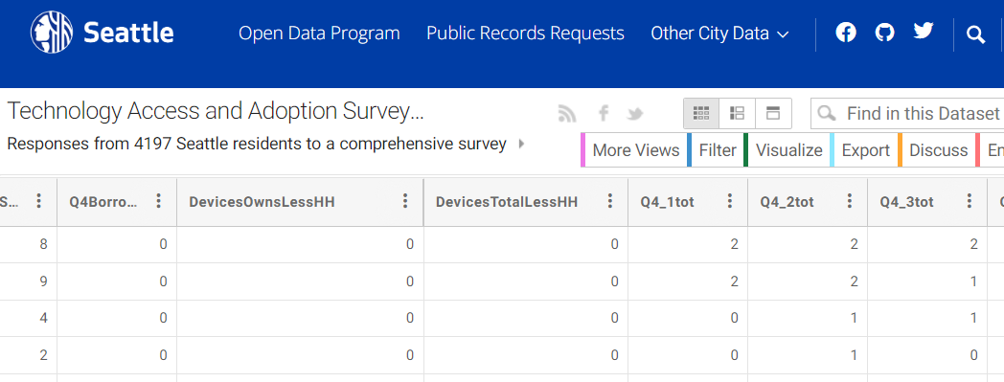Sort by Q4Borro... column header

click(103, 202)
